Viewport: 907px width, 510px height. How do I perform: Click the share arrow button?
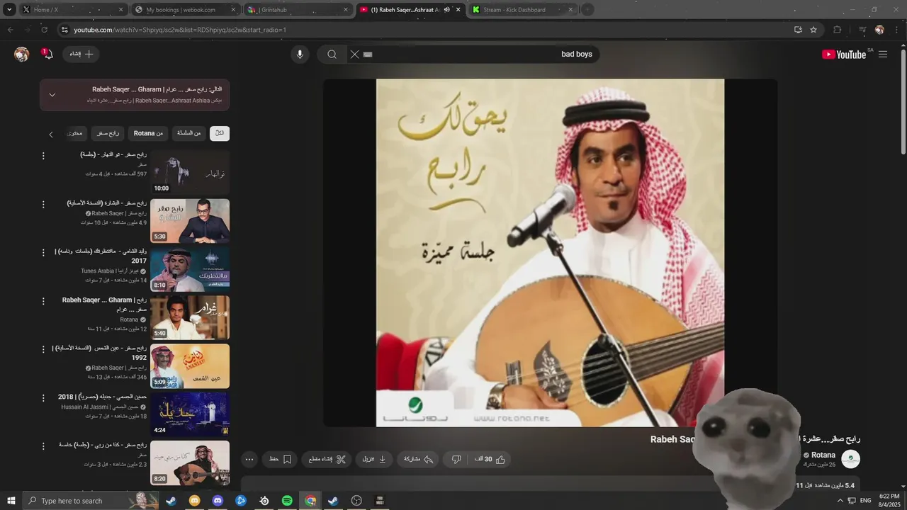419,459
